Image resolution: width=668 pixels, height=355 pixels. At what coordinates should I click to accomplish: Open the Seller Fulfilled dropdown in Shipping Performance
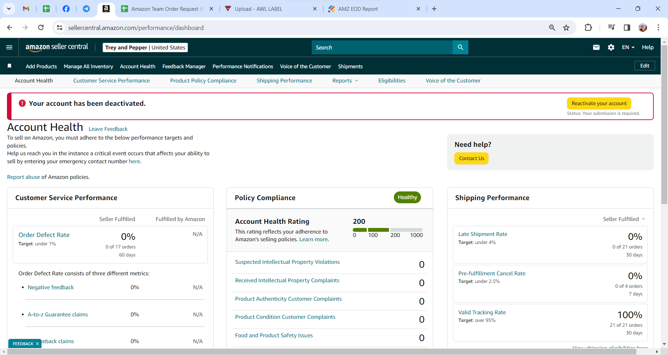point(624,219)
